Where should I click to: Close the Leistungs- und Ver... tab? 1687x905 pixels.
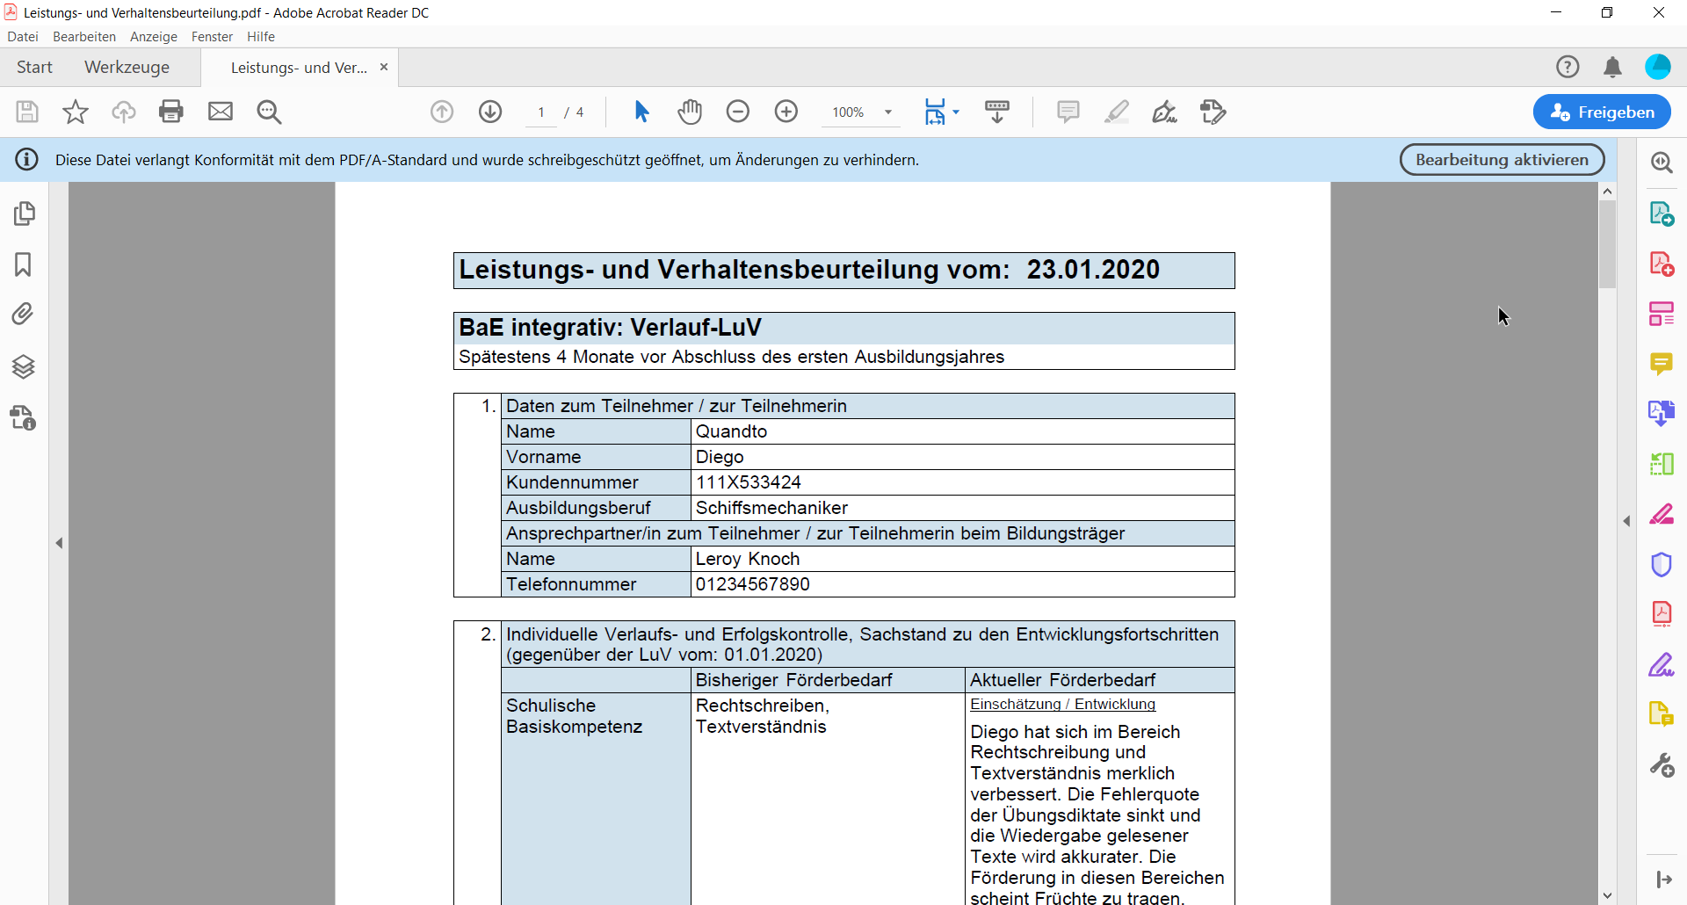pos(384,67)
